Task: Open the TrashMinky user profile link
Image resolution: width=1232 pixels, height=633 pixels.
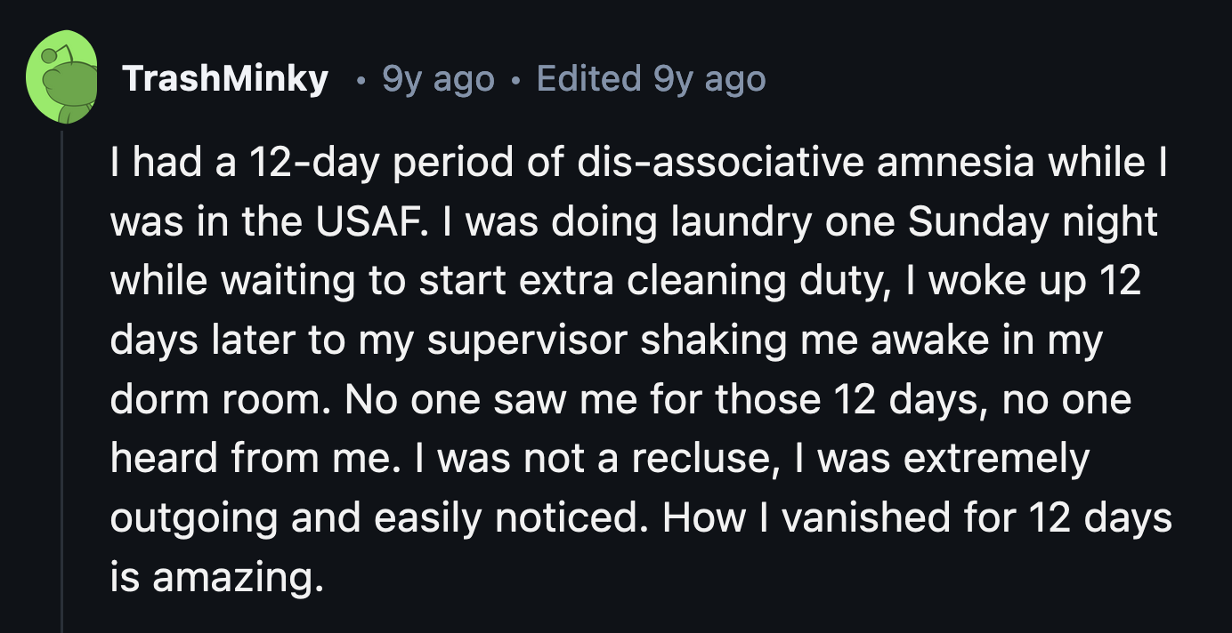Action: click(x=225, y=79)
